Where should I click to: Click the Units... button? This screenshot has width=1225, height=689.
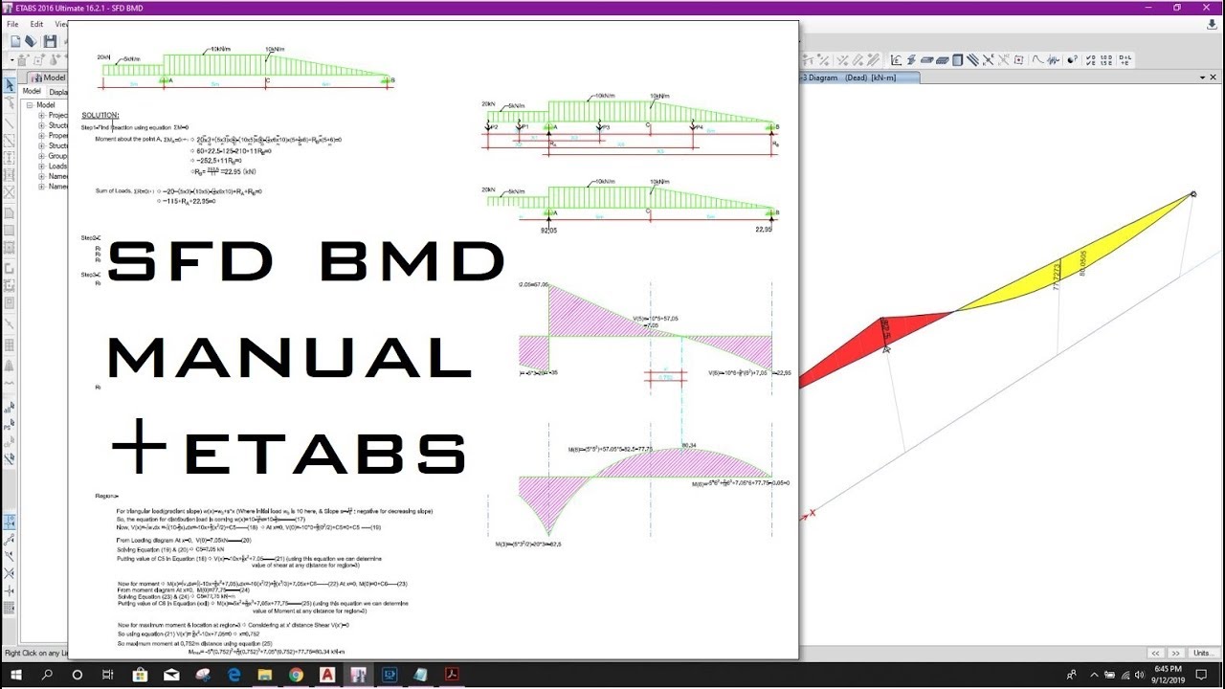(x=1203, y=654)
